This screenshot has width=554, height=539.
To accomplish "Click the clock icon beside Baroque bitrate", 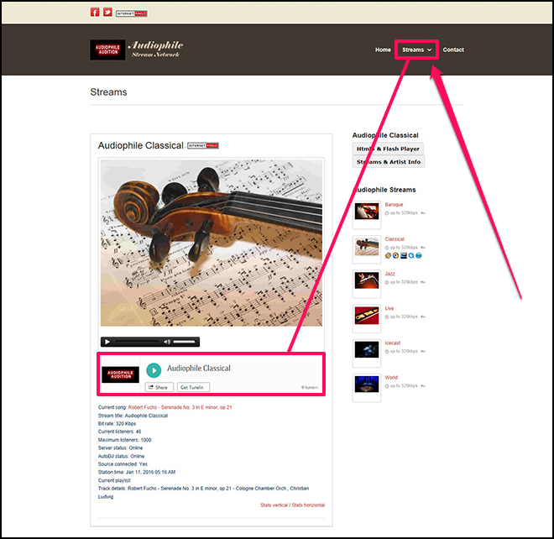I will pyautogui.click(x=386, y=213).
